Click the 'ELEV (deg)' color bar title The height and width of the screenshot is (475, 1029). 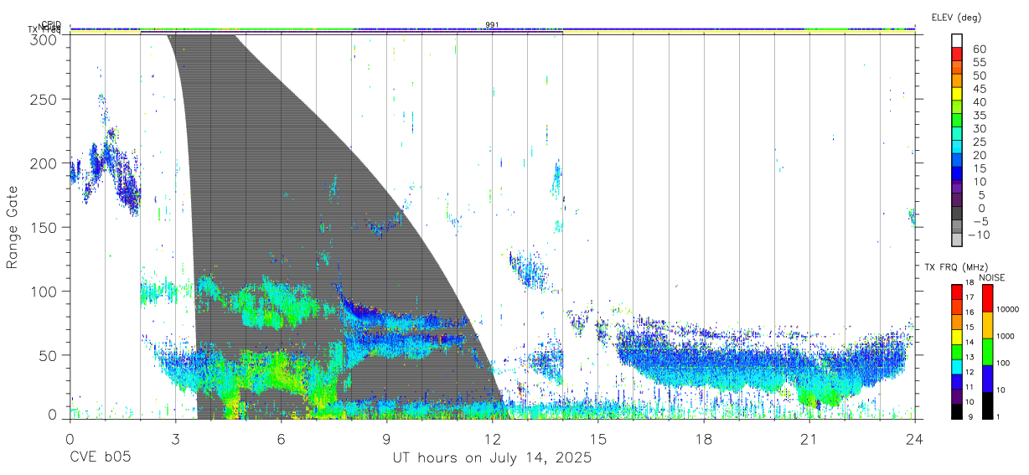tap(956, 18)
